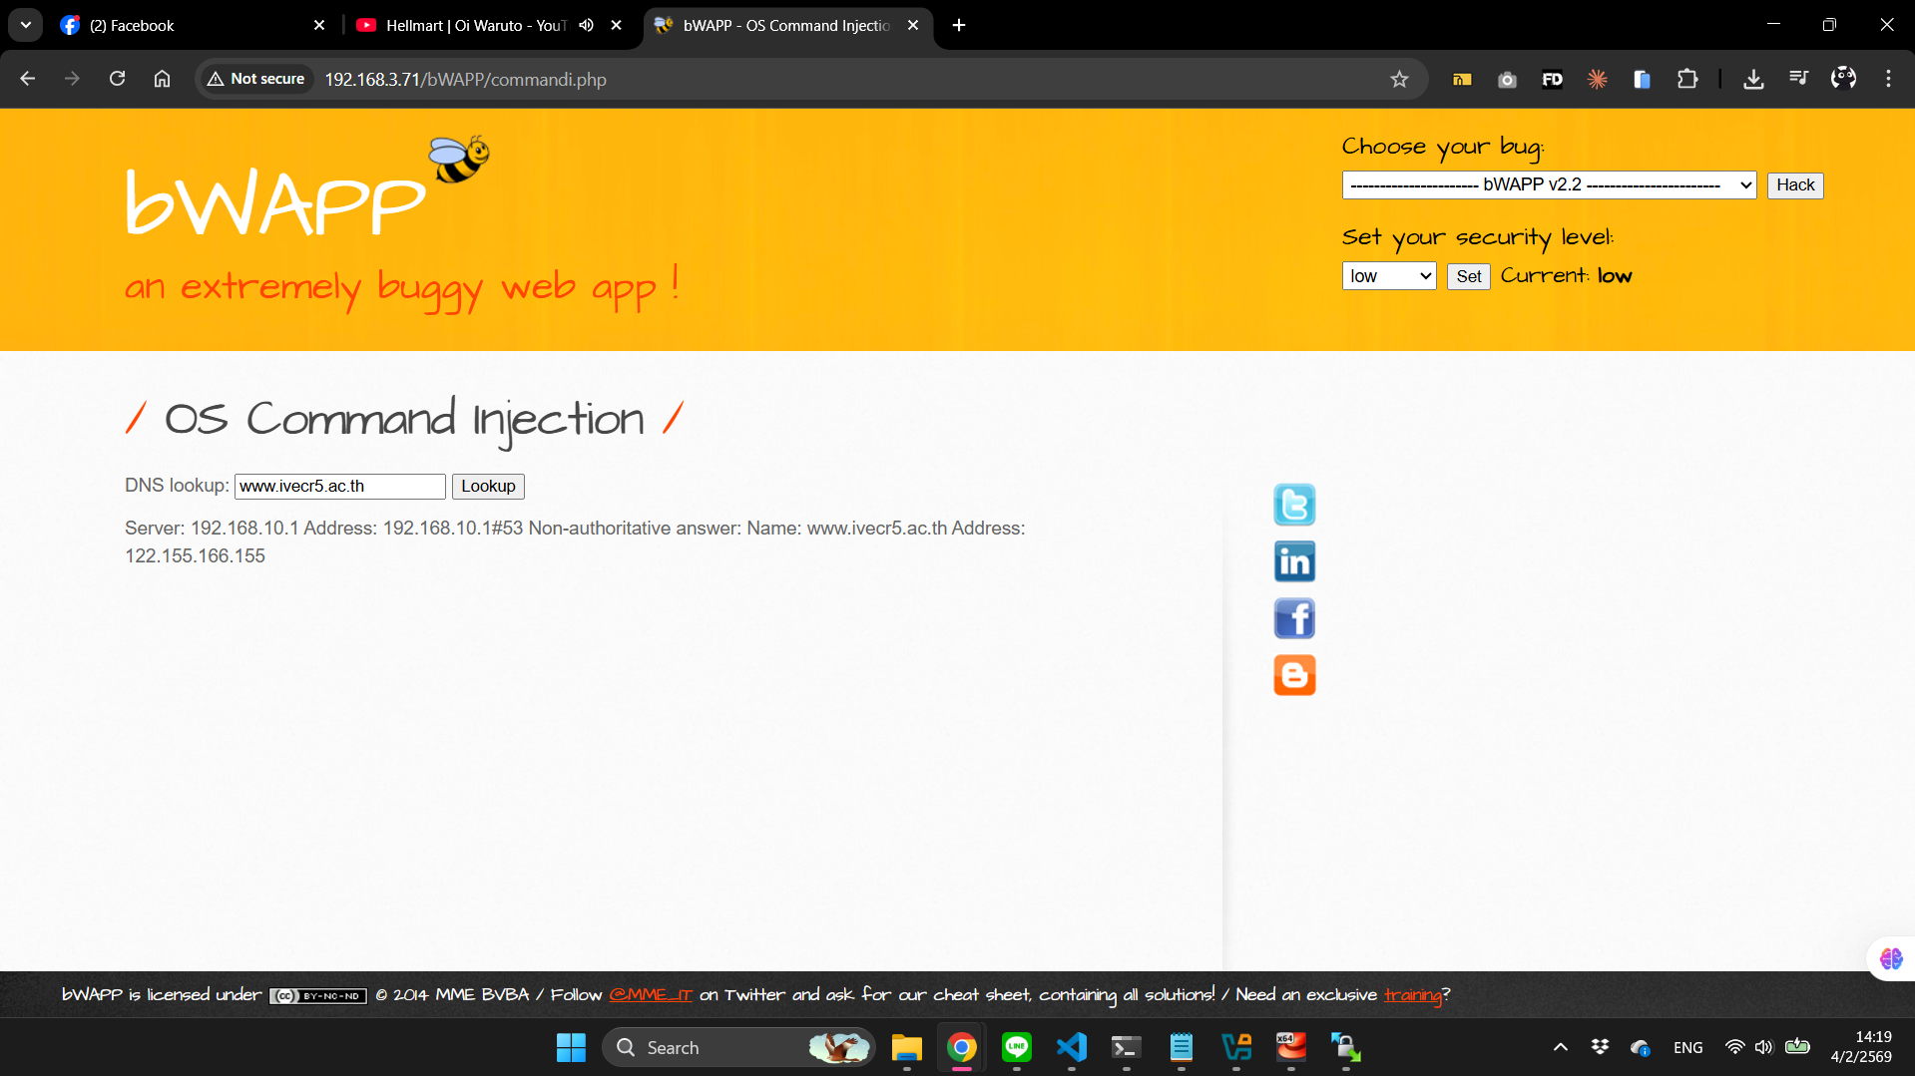The image size is (1915, 1076).
Task: Click the Twitter icon in sidebar
Action: click(x=1294, y=505)
